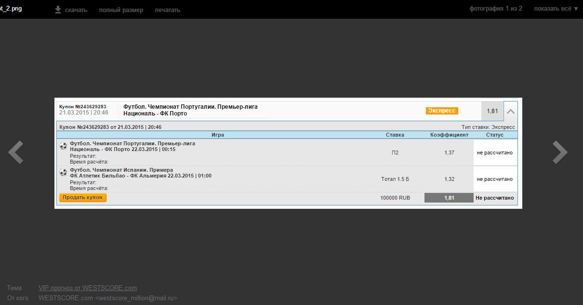Collapse coupon details with the up chevron
Viewport: 583px width, 305px height.
[x=511, y=111]
